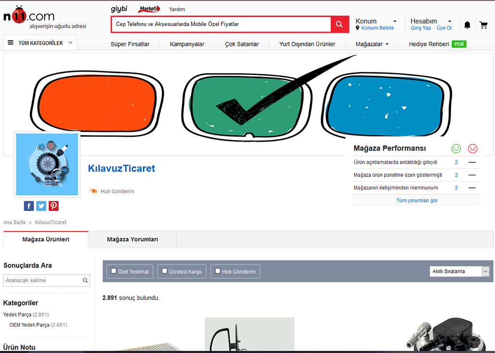495x353 pixels.
Task: Click the KılavuzTicaret store avatar image
Action: coord(47,165)
